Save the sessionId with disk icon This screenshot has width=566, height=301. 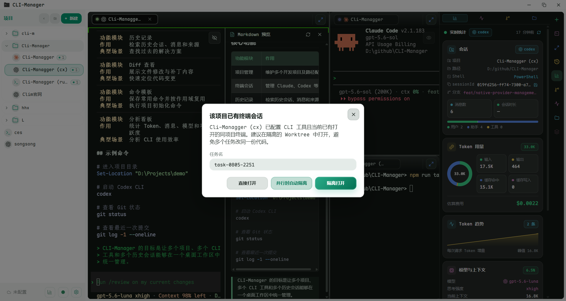(536, 85)
